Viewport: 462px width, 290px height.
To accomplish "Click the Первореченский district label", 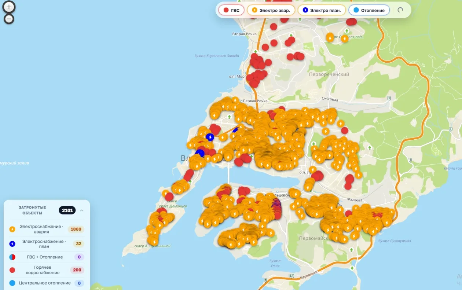I will (x=329, y=74).
